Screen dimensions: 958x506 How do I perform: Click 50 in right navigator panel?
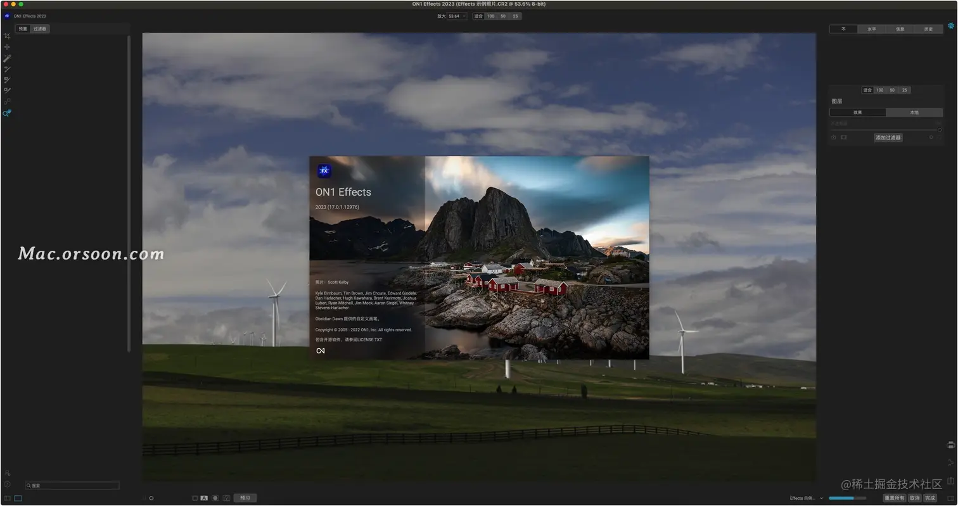[892, 90]
